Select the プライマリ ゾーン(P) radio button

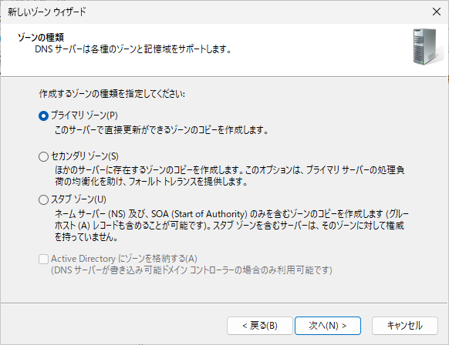43,116
